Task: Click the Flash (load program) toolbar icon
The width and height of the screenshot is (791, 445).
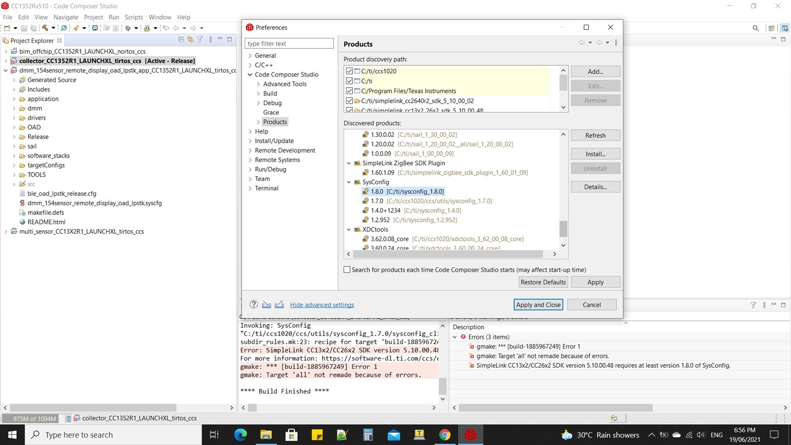Action: [x=147, y=28]
